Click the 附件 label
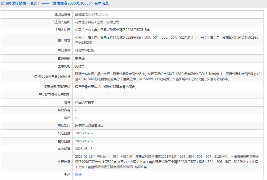The image size is (267, 180). point(67,102)
